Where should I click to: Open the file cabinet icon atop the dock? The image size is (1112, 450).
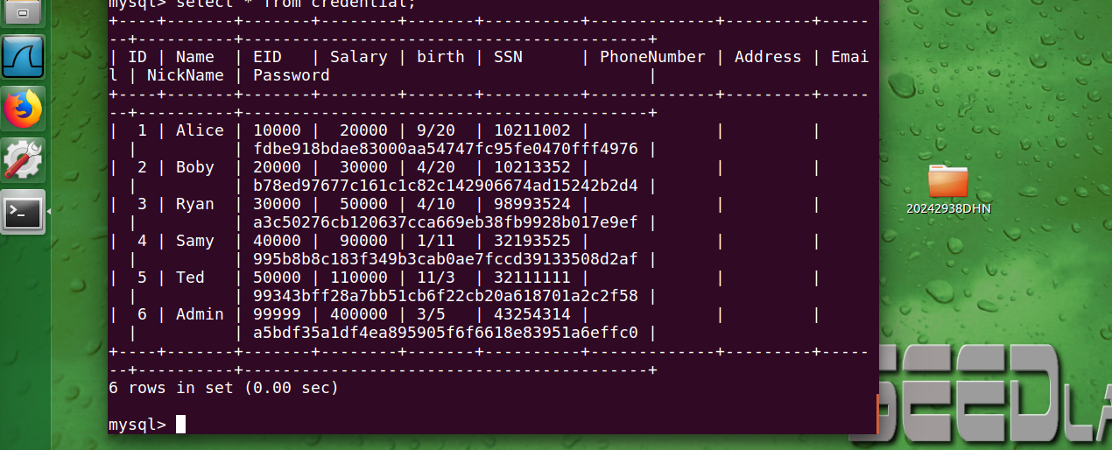(23, 12)
